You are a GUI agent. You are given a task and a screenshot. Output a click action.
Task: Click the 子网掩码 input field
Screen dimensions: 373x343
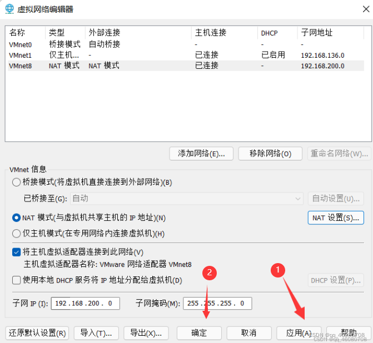point(217,304)
